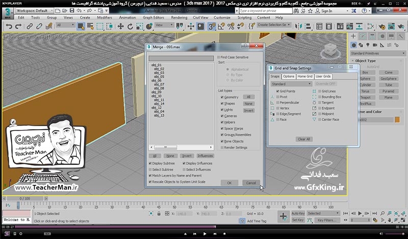Click the time slider 0 / 100
The image size is (408, 239).
[24, 198]
